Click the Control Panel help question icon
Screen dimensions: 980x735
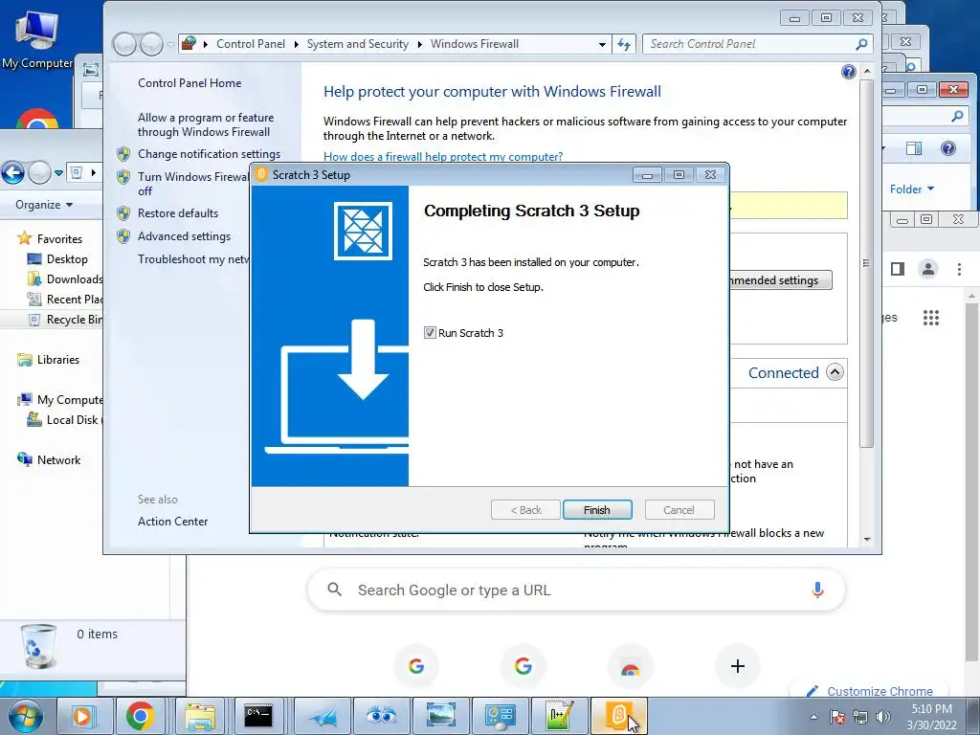point(848,72)
